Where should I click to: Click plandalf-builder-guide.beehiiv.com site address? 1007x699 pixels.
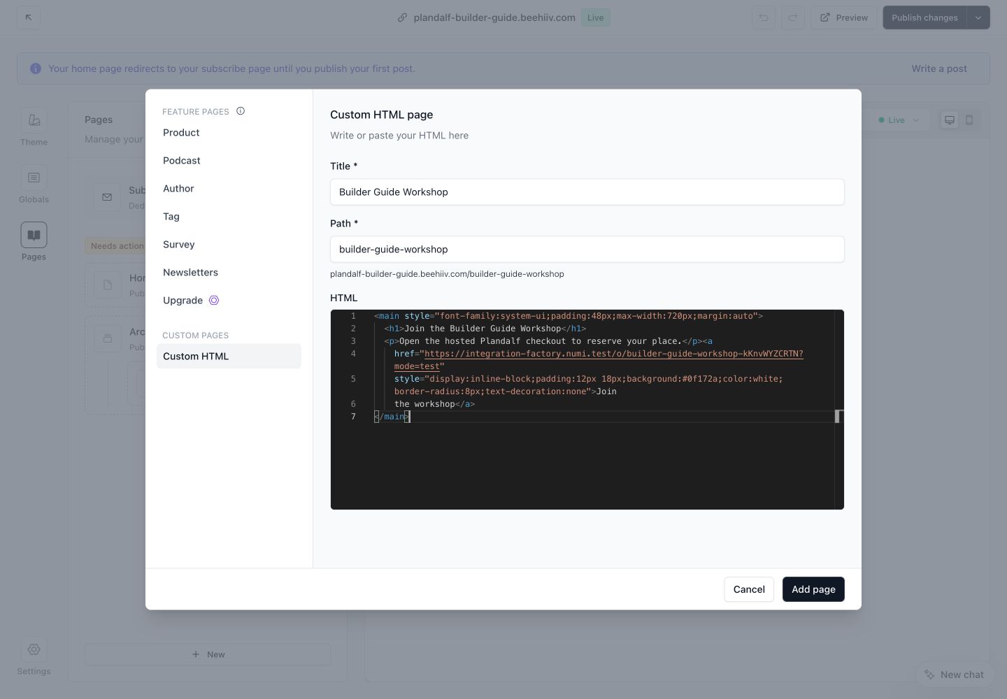click(x=494, y=17)
